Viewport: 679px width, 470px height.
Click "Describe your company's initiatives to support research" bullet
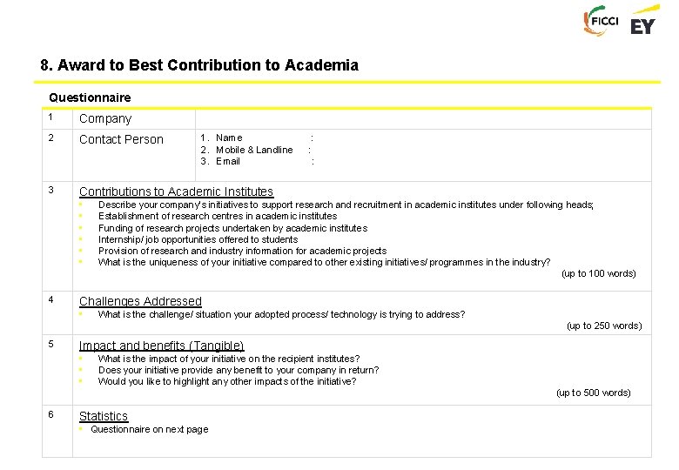click(346, 205)
